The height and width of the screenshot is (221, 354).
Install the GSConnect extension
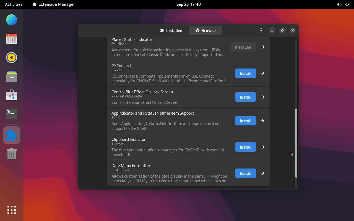[246, 73]
